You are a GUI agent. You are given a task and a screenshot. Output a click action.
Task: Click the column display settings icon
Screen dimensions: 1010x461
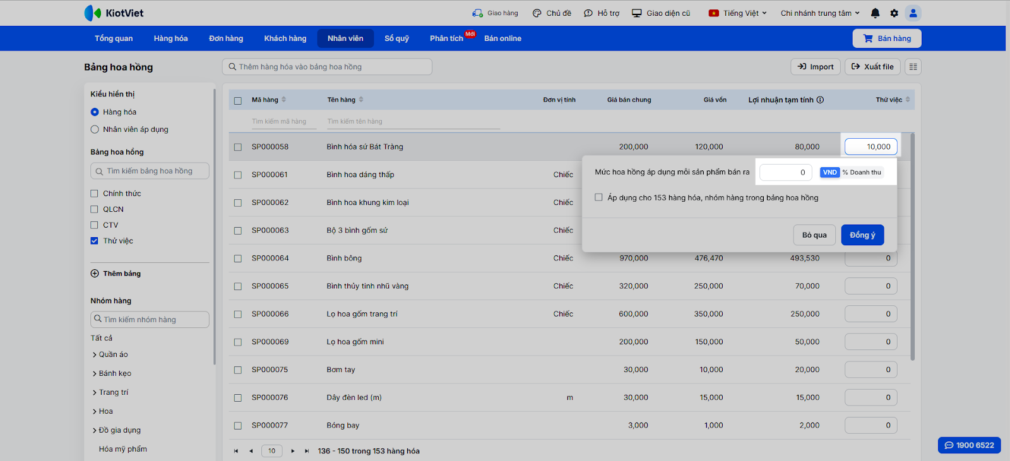click(x=913, y=67)
